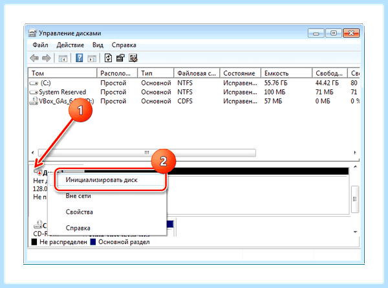Screen dimensions: 388x288
Task: Click the 100 МБ capacity cell
Action: pos(275,92)
